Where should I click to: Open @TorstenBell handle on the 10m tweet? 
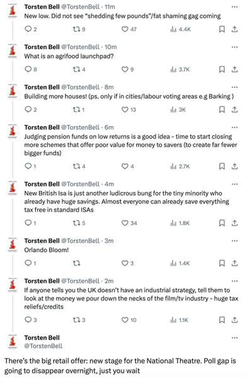coord(80,47)
